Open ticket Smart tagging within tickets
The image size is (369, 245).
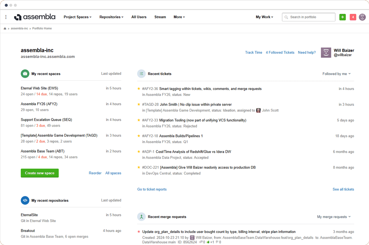[x=210, y=89]
